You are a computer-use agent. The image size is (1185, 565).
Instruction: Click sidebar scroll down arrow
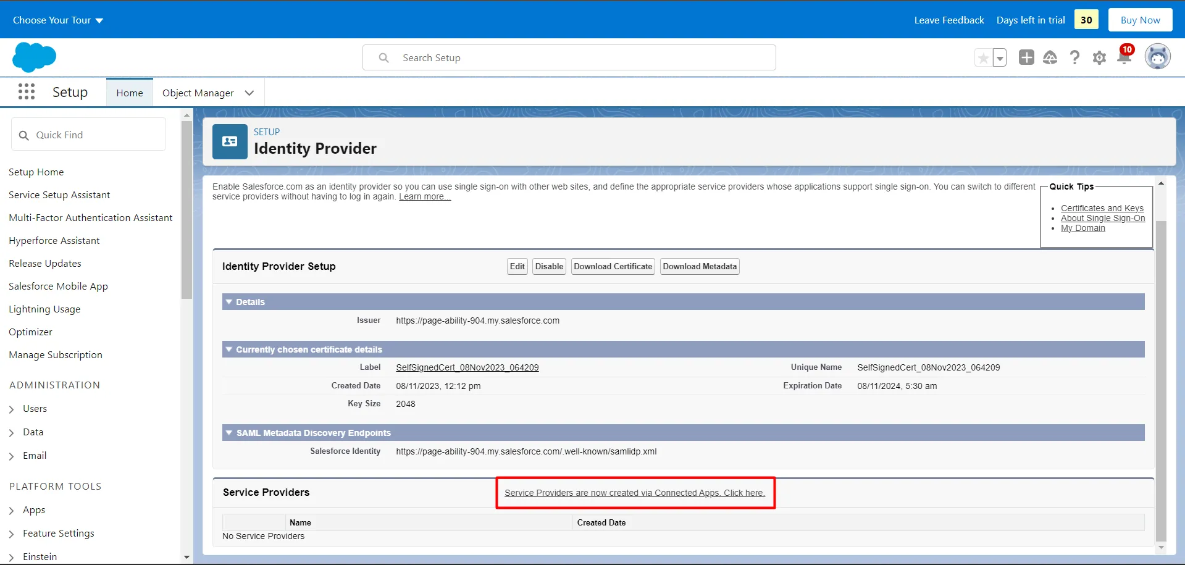pyautogui.click(x=186, y=558)
